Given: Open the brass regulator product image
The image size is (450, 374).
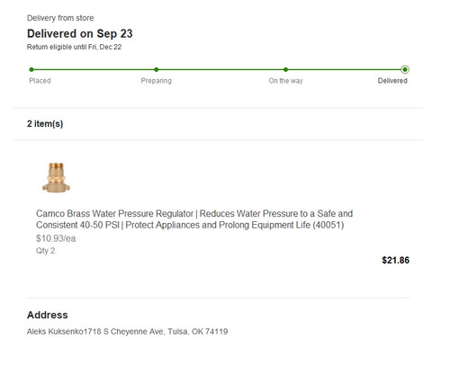Looking at the screenshot, I should click(56, 177).
